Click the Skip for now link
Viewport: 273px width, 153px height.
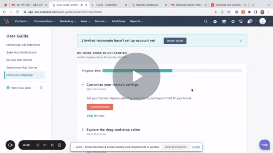coord(96,116)
